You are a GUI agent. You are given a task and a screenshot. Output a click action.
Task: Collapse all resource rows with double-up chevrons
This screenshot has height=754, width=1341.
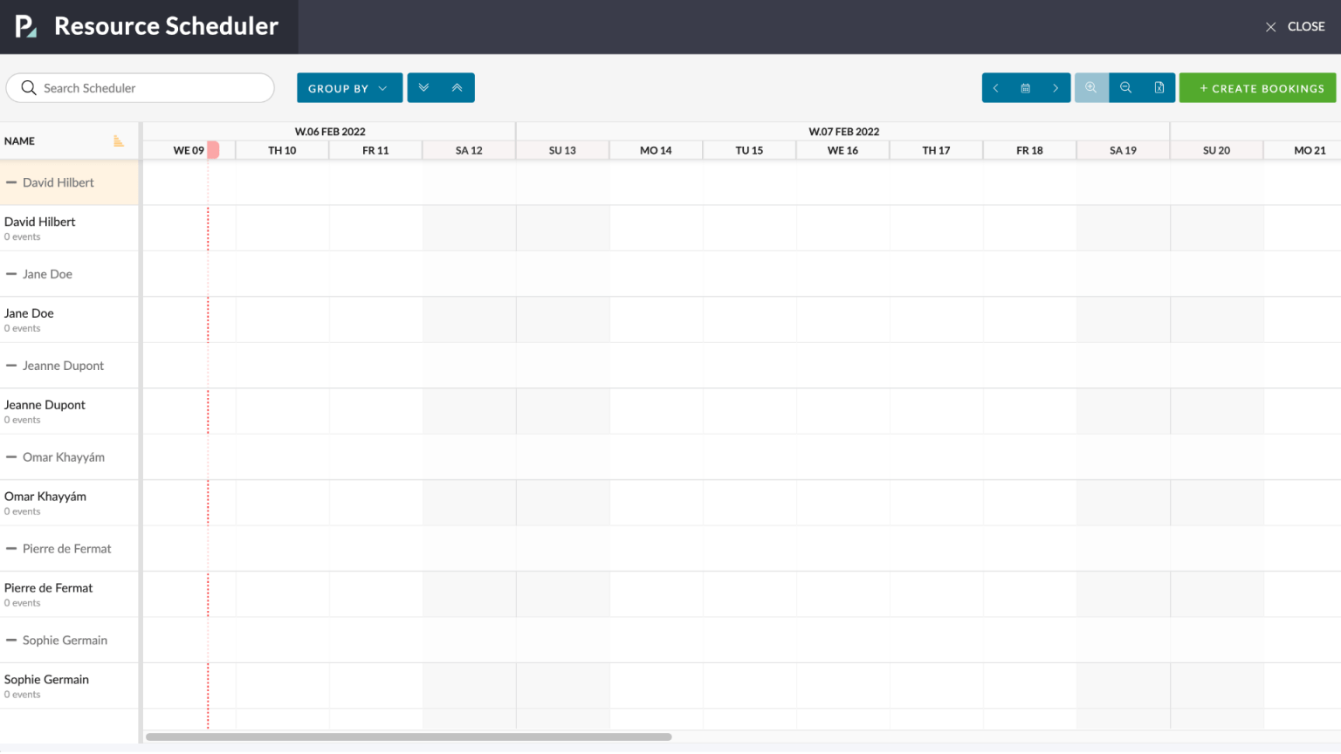click(457, 87)
